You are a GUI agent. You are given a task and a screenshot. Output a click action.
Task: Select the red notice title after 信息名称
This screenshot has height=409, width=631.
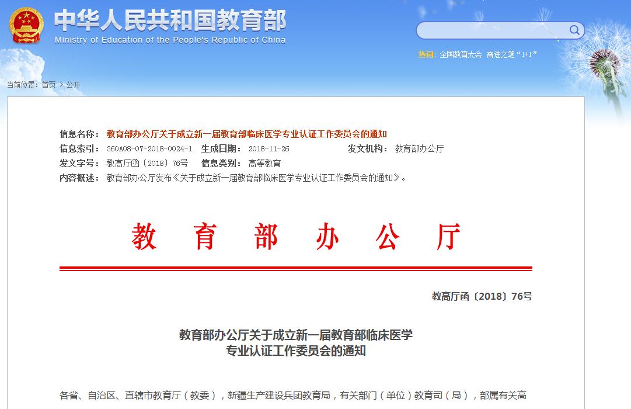[247, 134]
